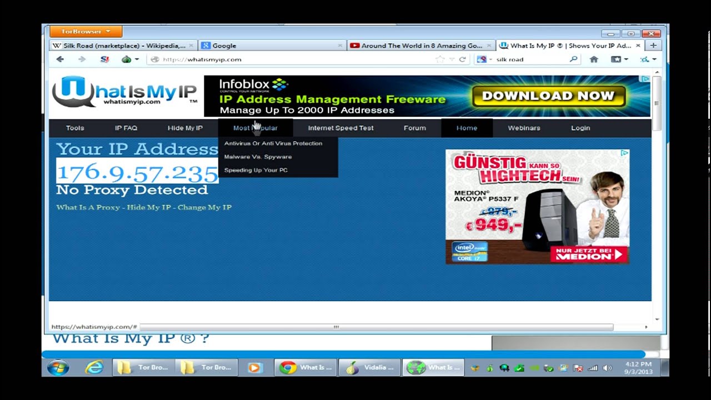Image resolution: width=711 pixels, height=400 pixels.
Task: Click the forward navigation arrow
Action: point(82,59)
